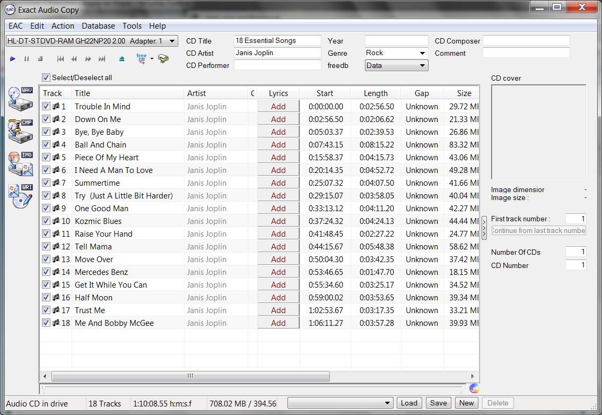Uncheck track 1 Trouble In Mind

pos(46,107)
